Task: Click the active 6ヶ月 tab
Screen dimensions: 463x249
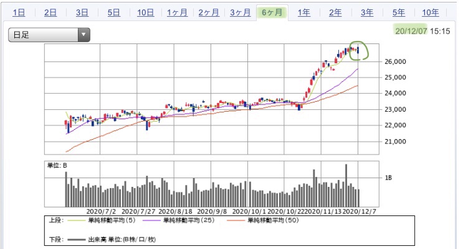Action: pos(272,12)
